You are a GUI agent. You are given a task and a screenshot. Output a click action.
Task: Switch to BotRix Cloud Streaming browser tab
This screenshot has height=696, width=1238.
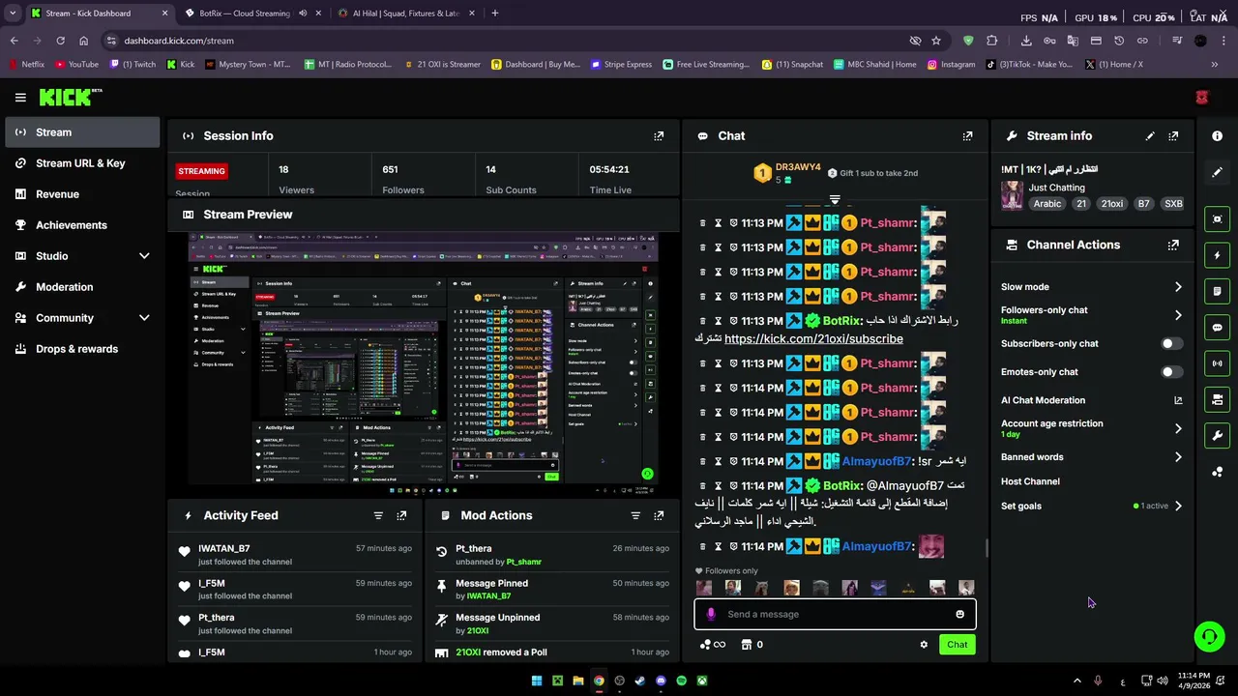pos(251,14)
